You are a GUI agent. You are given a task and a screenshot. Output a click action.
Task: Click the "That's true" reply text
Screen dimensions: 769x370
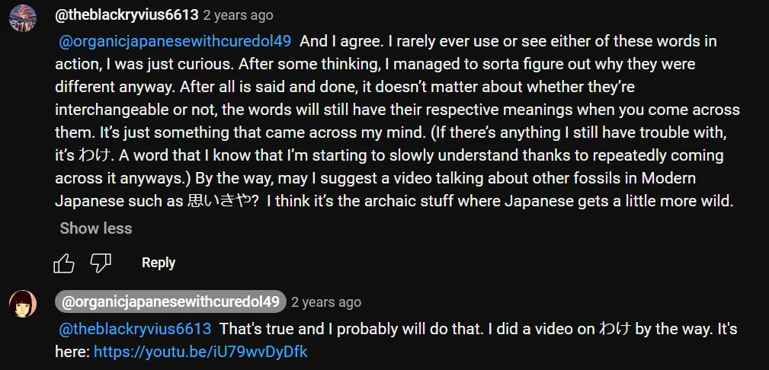coord(252,330)
